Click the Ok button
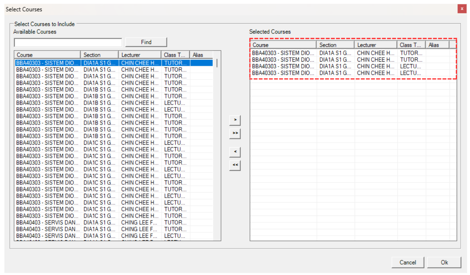 [x=444, y=262]
